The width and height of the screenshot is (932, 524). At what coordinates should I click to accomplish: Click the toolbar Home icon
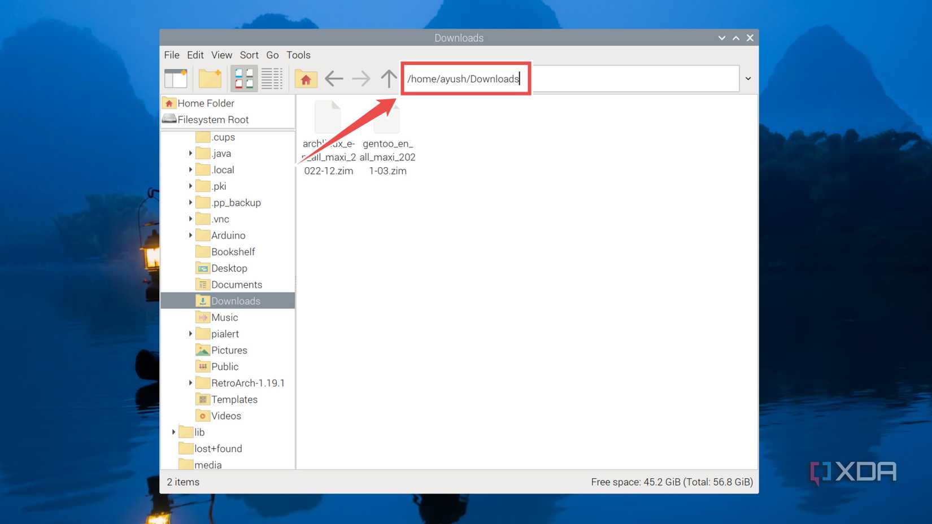pyautogui.click(x=306, y=78)
